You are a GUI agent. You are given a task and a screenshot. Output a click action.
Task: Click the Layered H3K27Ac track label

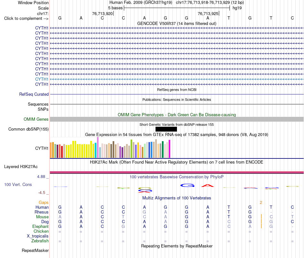coord(21,167)
